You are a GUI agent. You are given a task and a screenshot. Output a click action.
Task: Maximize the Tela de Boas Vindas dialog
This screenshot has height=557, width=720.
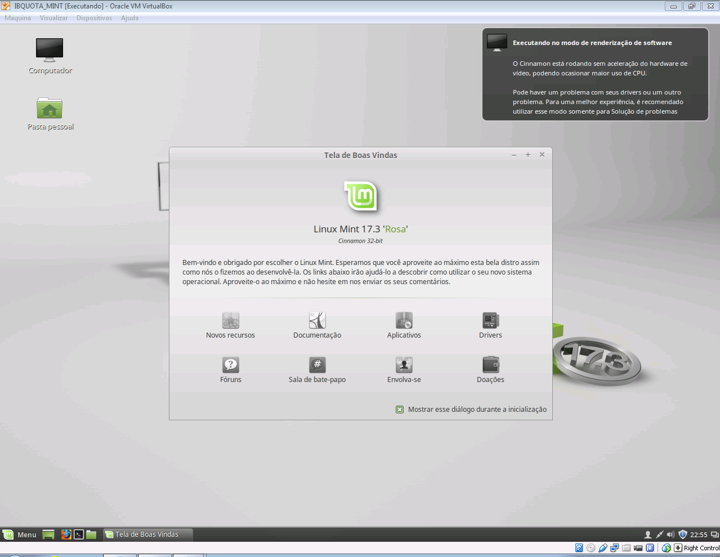528,155
